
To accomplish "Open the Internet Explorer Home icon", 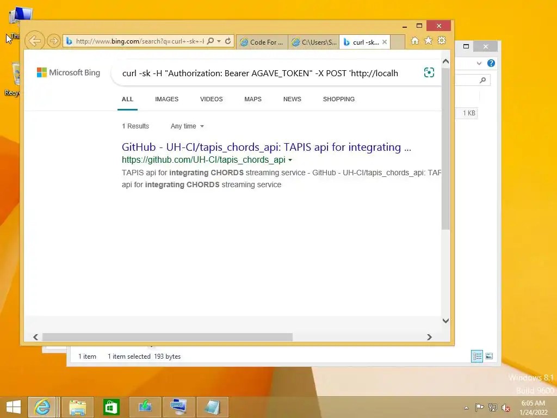I will [x=414, y=41].
